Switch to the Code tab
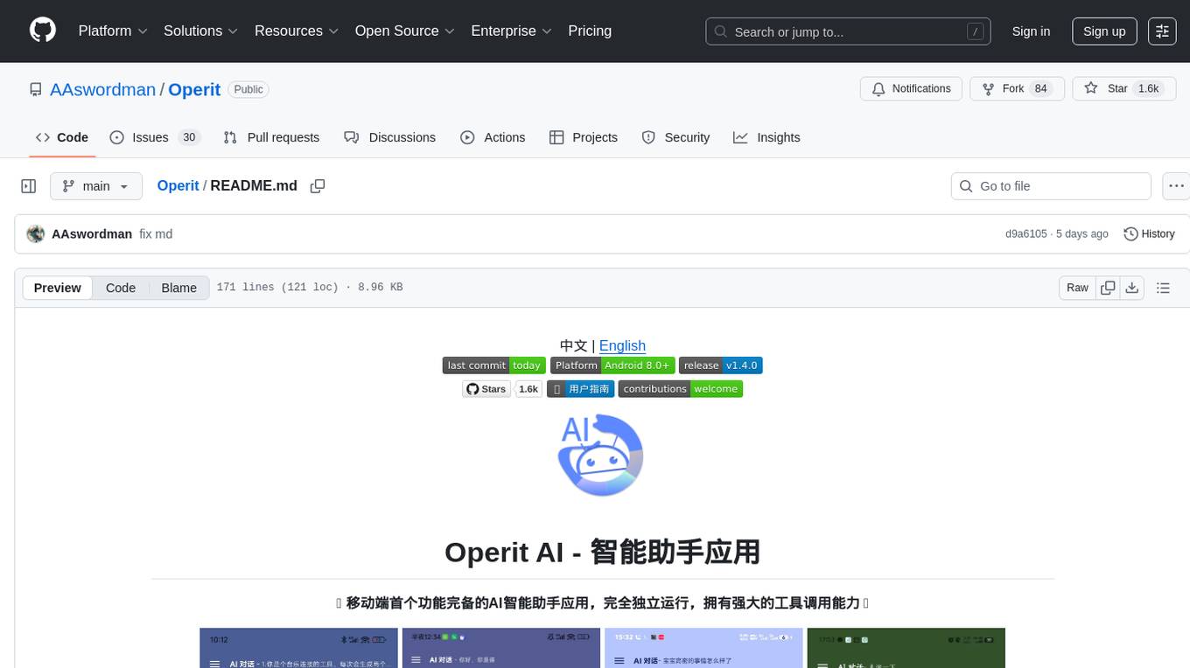1190x668 pixels. pos(62,137)
